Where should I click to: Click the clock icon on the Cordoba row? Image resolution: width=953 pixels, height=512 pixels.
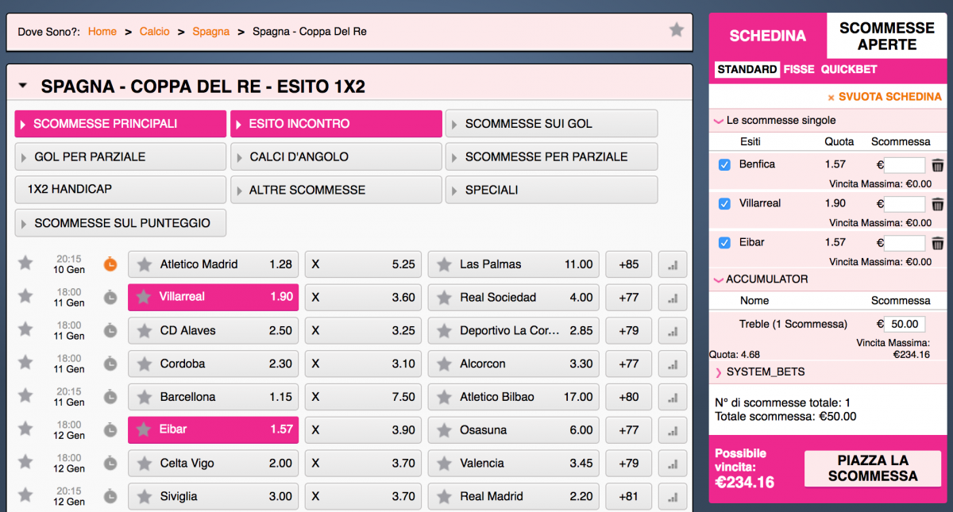[110, 364]
